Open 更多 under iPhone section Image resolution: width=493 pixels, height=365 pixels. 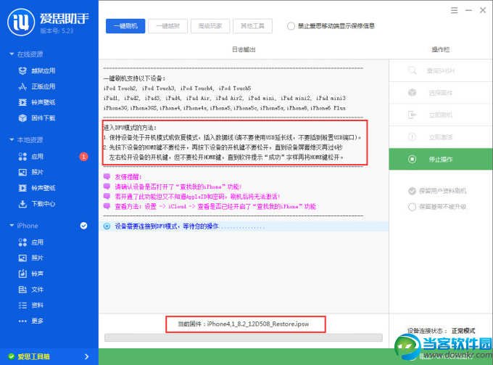click(31, 321)
